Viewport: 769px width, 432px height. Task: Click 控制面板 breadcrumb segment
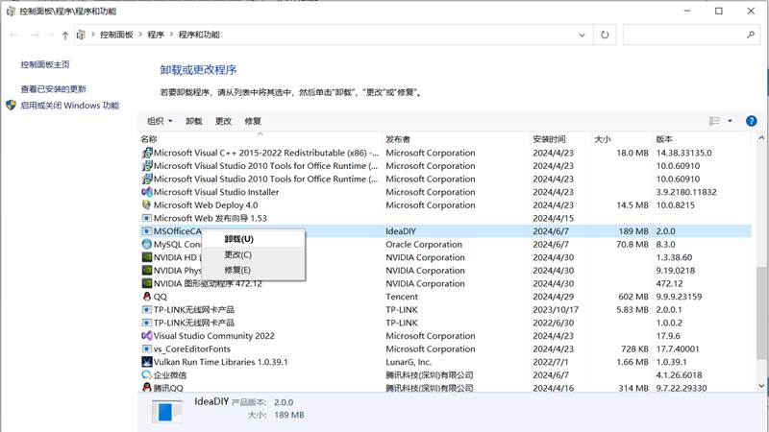click(116, 35)
